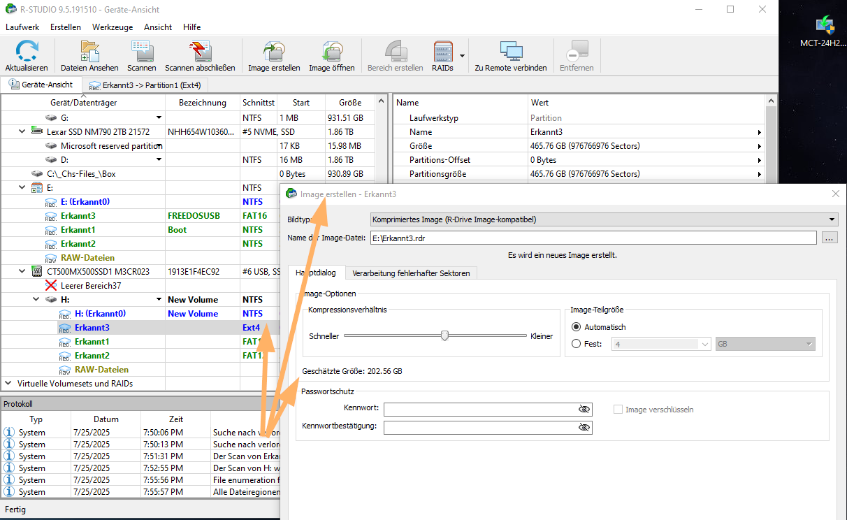This screenshot has width=847, height=520.
Task: Collapse the CT500MX500SSD1 tree node
Action: point(22,271)
